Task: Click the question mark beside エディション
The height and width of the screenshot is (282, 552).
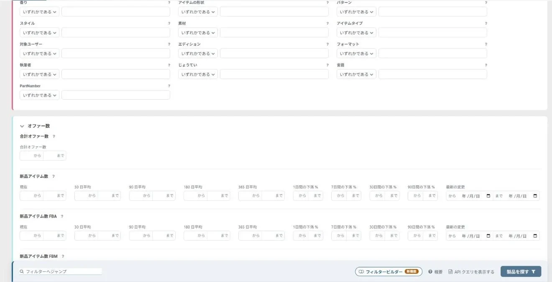Action: pyautogui.click(x=327, y=44)
